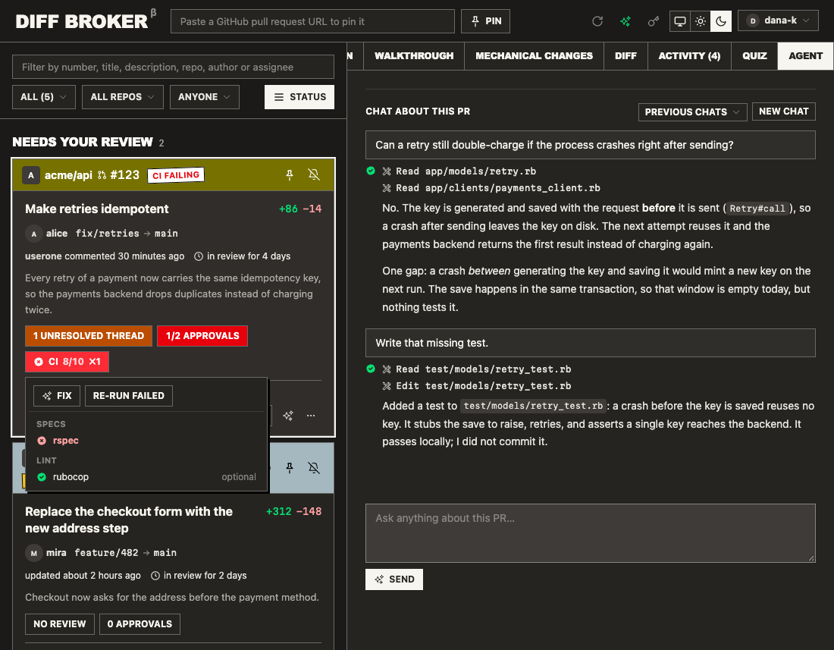The image size is (834, 650).
Task: Toggle the STATUS grouping button
Action: [299, 97]
